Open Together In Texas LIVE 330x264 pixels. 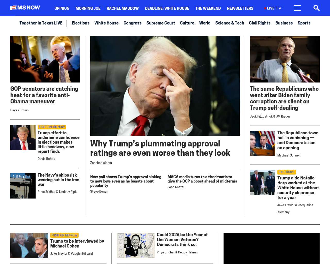tap(41, 23)
